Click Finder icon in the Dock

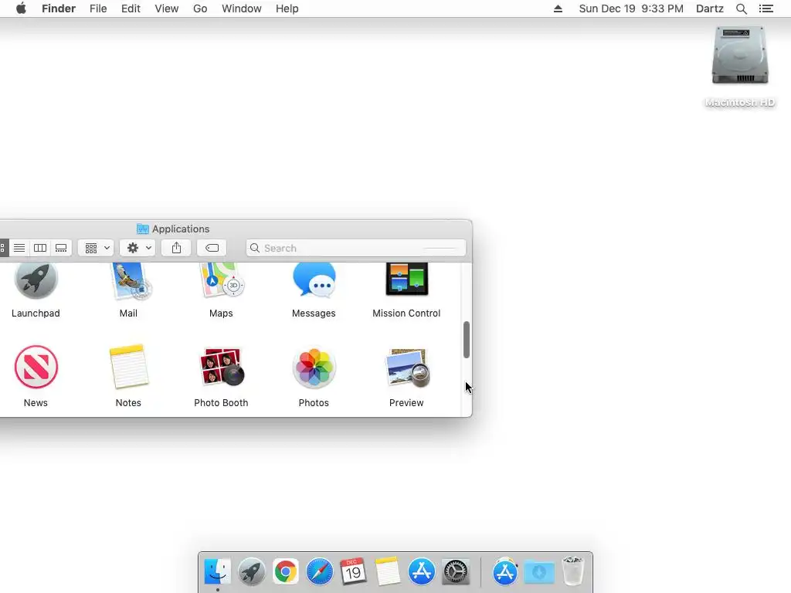click(x=217, y=571)
